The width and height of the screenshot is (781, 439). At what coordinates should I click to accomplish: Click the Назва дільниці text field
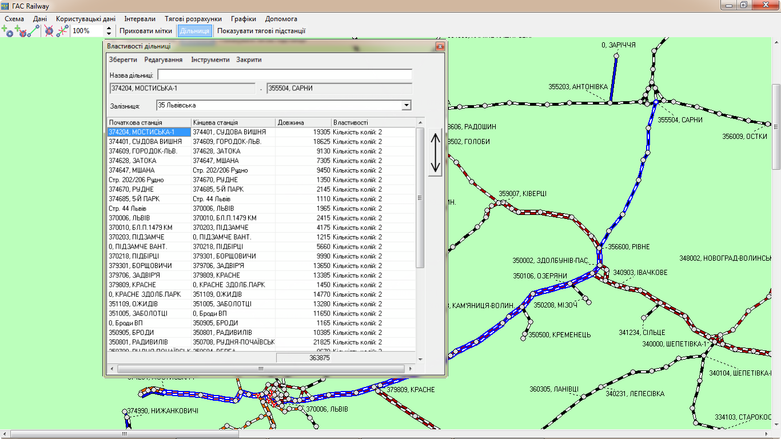pyautogui.click(x=285, y=75)
